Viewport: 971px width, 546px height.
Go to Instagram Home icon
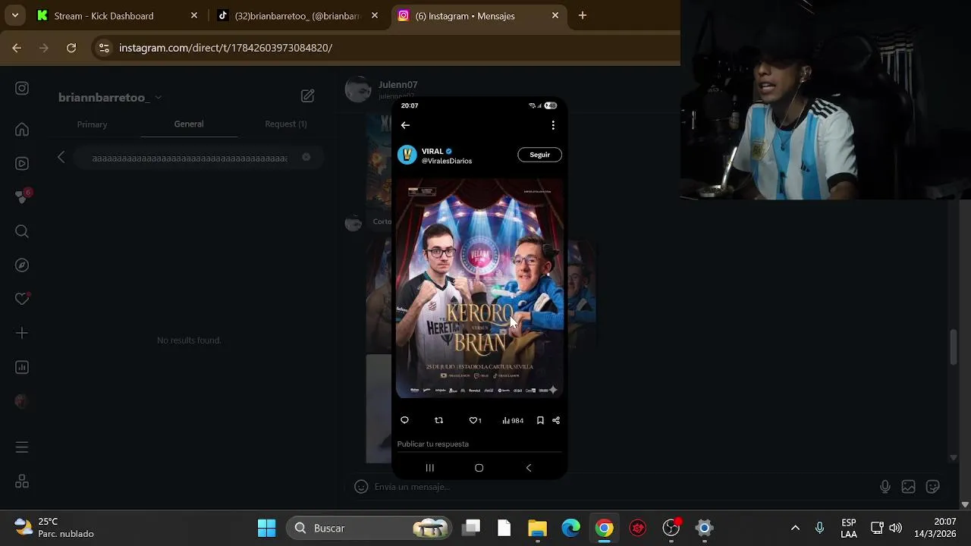(22, 130)
